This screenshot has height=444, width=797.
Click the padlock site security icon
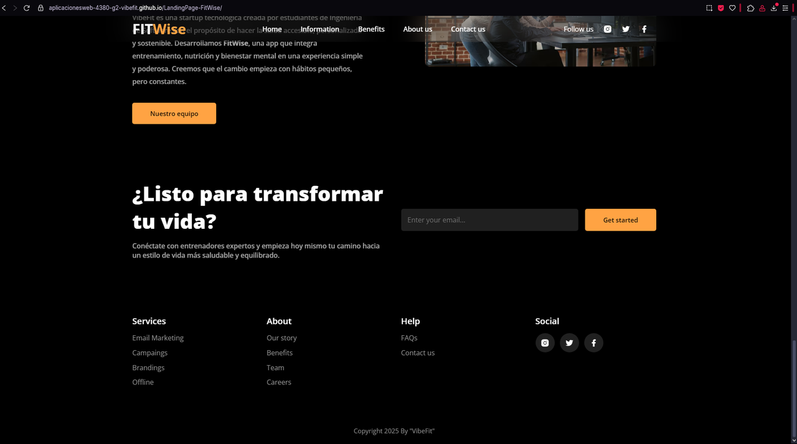(x=40, y=8)
